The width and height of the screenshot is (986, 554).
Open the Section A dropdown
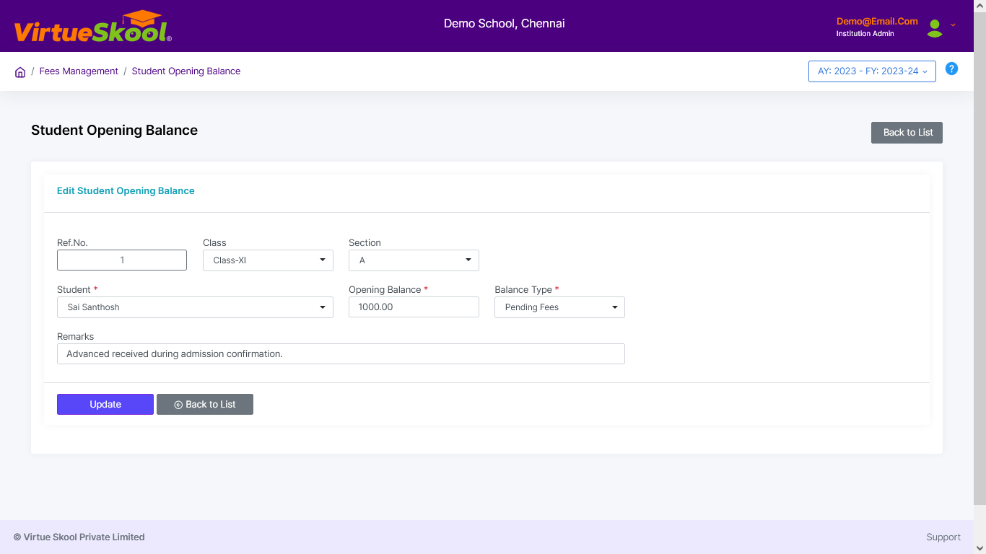414,260
